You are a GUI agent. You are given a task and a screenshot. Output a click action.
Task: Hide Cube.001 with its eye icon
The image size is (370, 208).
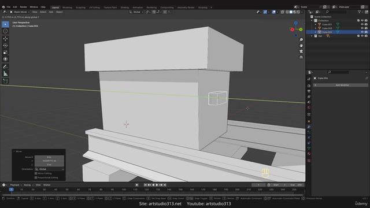(x=362, y=24)
